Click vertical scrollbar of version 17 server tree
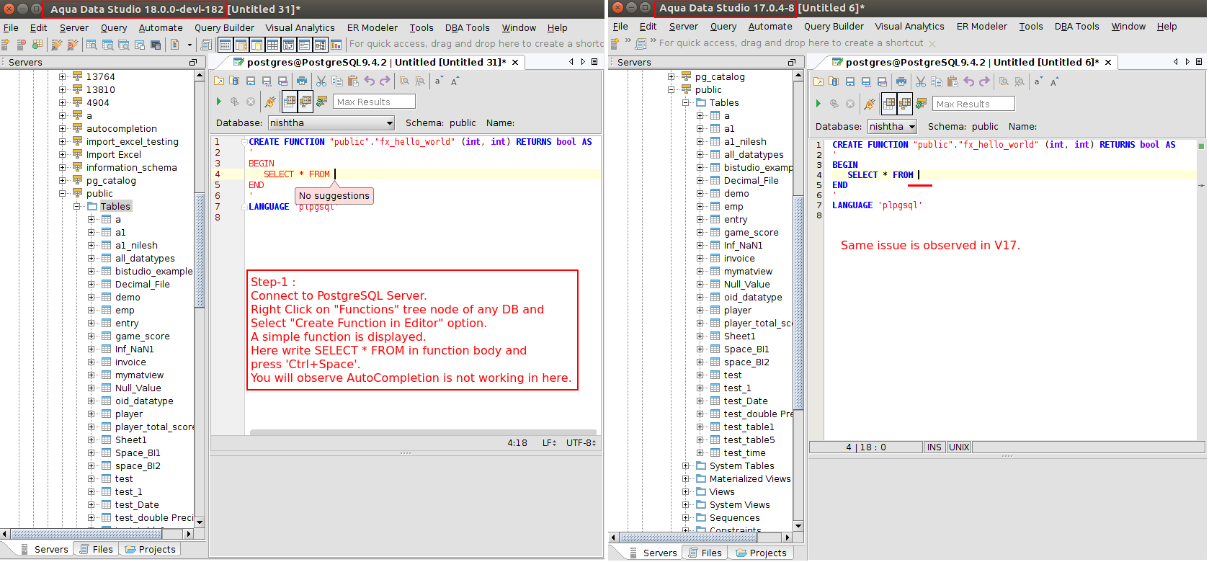 798,301
